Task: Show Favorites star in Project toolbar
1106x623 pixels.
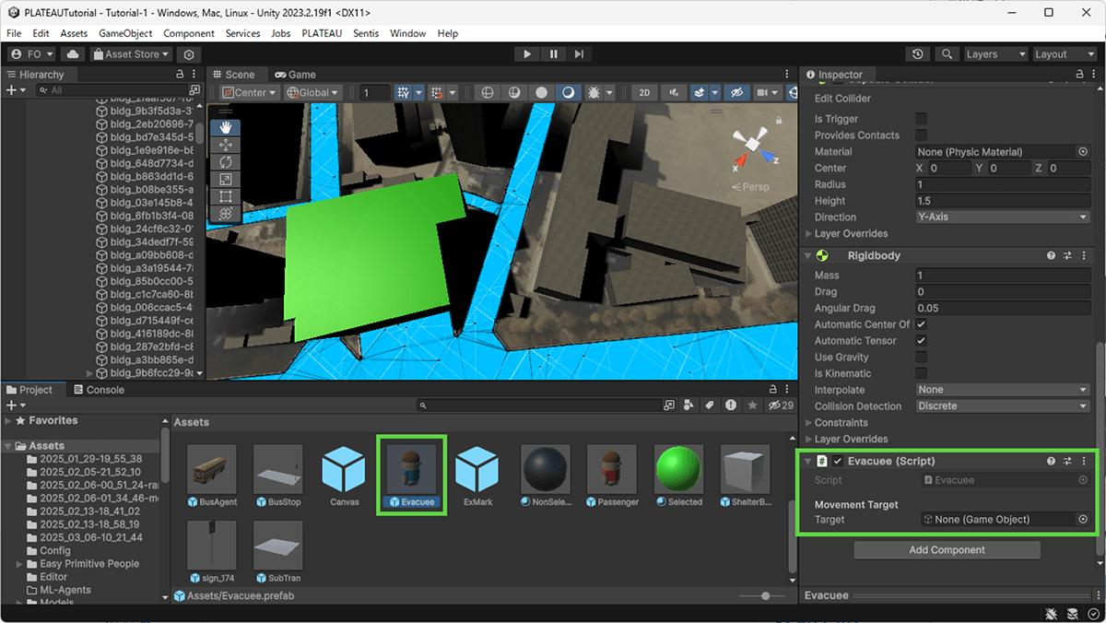Action: 753,406
